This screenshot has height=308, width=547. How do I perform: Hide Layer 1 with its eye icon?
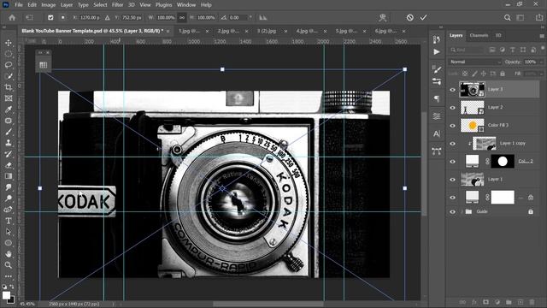(x=453, y=180)
